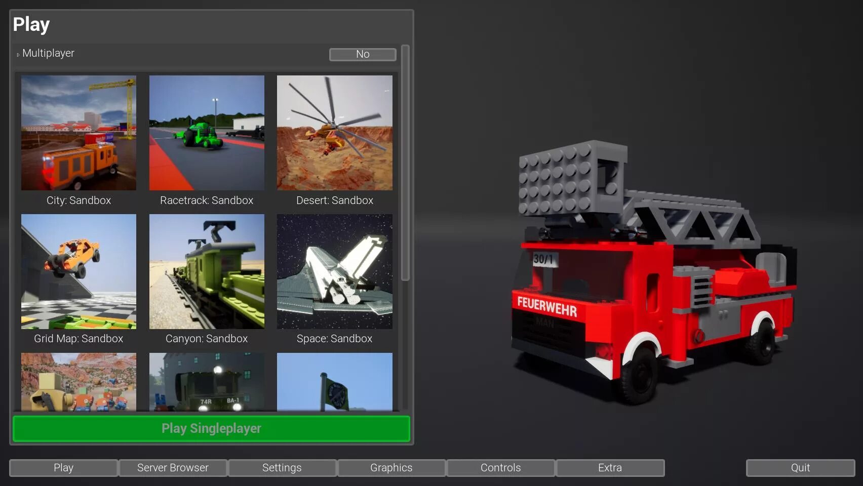Open the Controls tab
Screen dimensions: 863x486
point(501,468)
